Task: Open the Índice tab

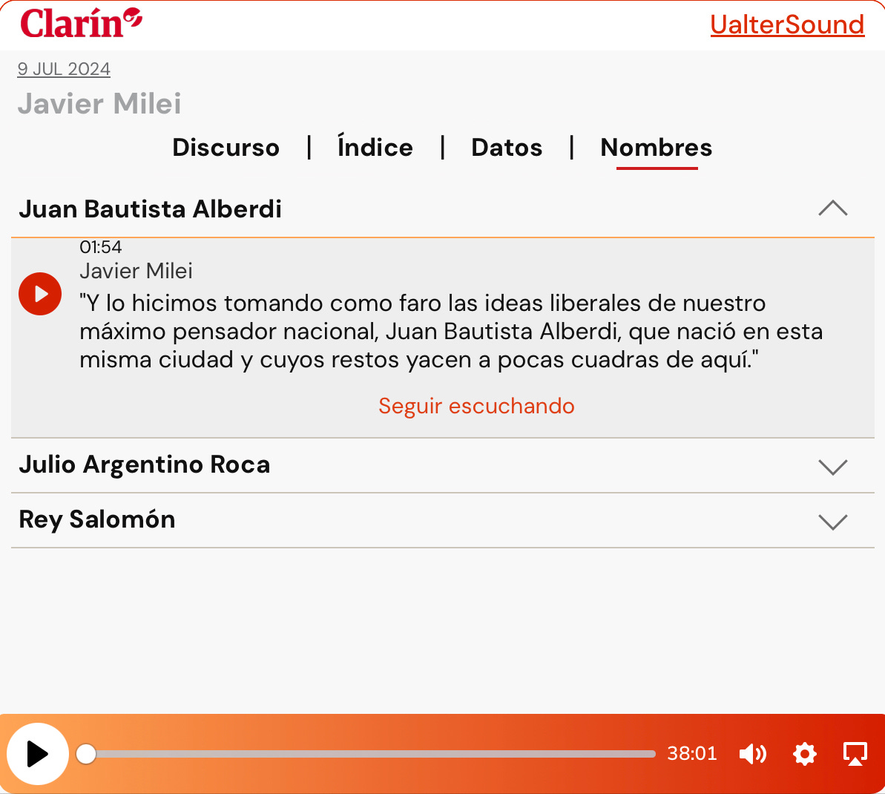Action: (x=375, y=146)
